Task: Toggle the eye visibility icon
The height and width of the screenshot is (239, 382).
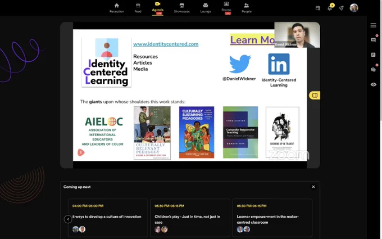Action: pos(373,84)
